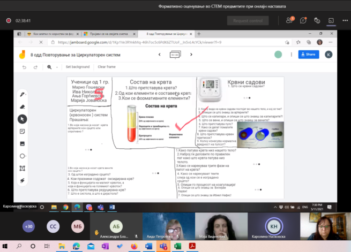351x252 pixels.
Task: Open Windows taskbar search
Action: point(19,246)
